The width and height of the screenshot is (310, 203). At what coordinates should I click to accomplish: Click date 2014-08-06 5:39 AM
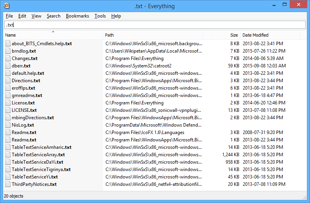(x=263, y=58)
